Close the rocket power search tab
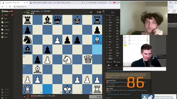Image resolution: width=177 pixels, height=99 pixels. (x=110, y=2)
